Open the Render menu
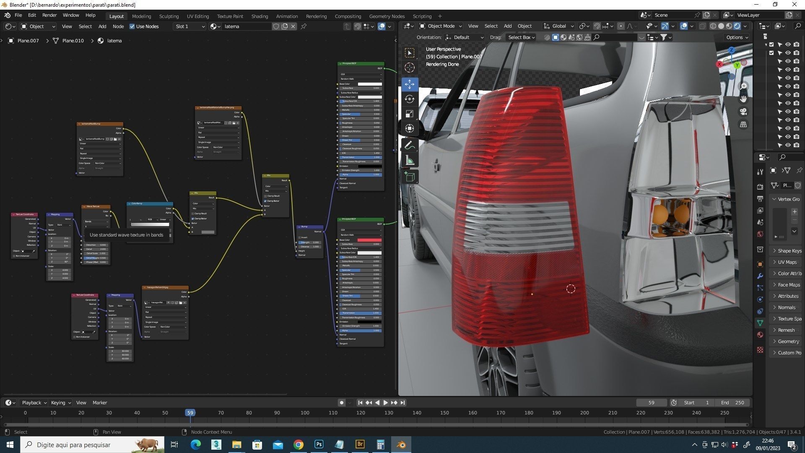Viewport: 805px width, 453px height. point(49,15)
